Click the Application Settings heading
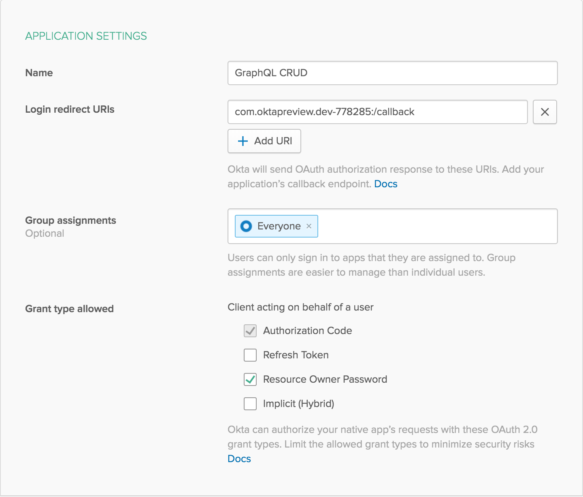Image resolution: width=583 pixels, height=497 pixels. coord(86,36)
